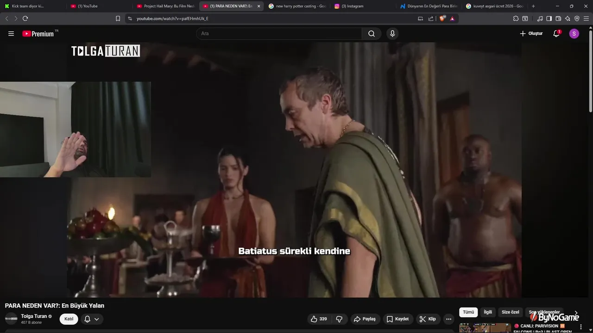Save video with Kaydet button

tap(398, 319)
